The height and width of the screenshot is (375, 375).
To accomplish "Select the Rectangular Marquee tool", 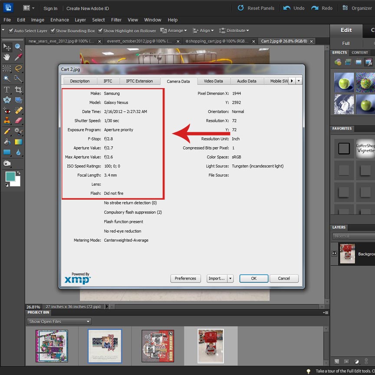I will coord(7,69).
